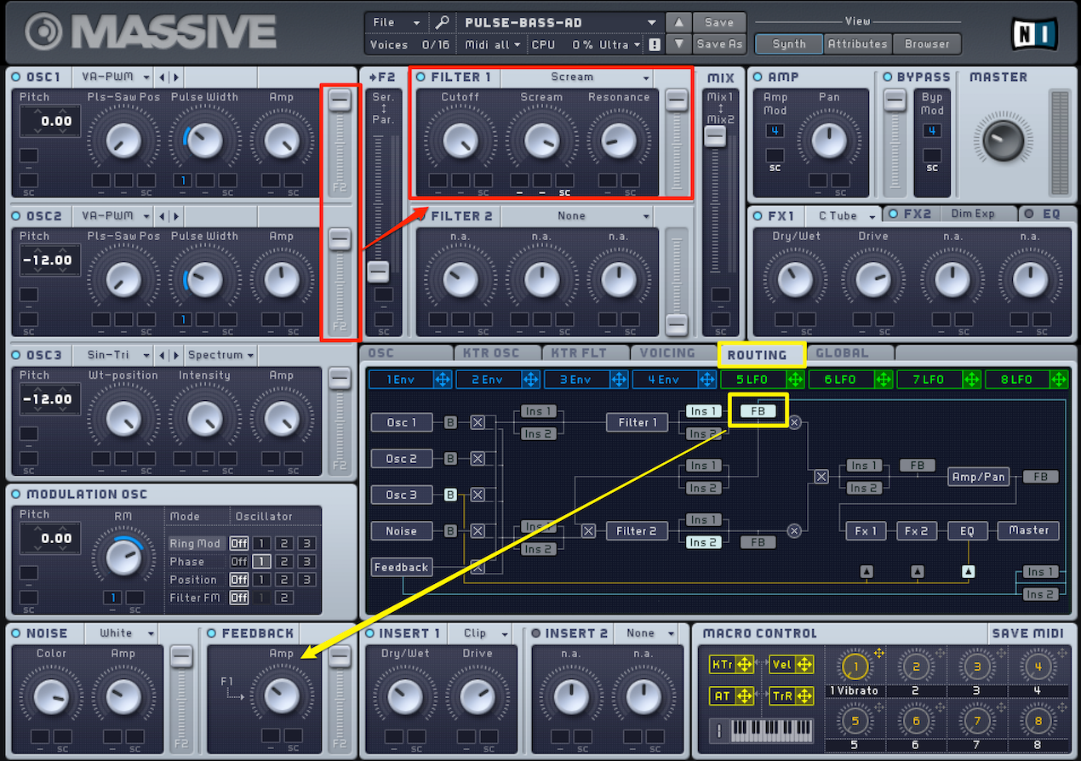Load previous preset with the up arrow
1081x761 pixels.
click(x=678, y=23)
